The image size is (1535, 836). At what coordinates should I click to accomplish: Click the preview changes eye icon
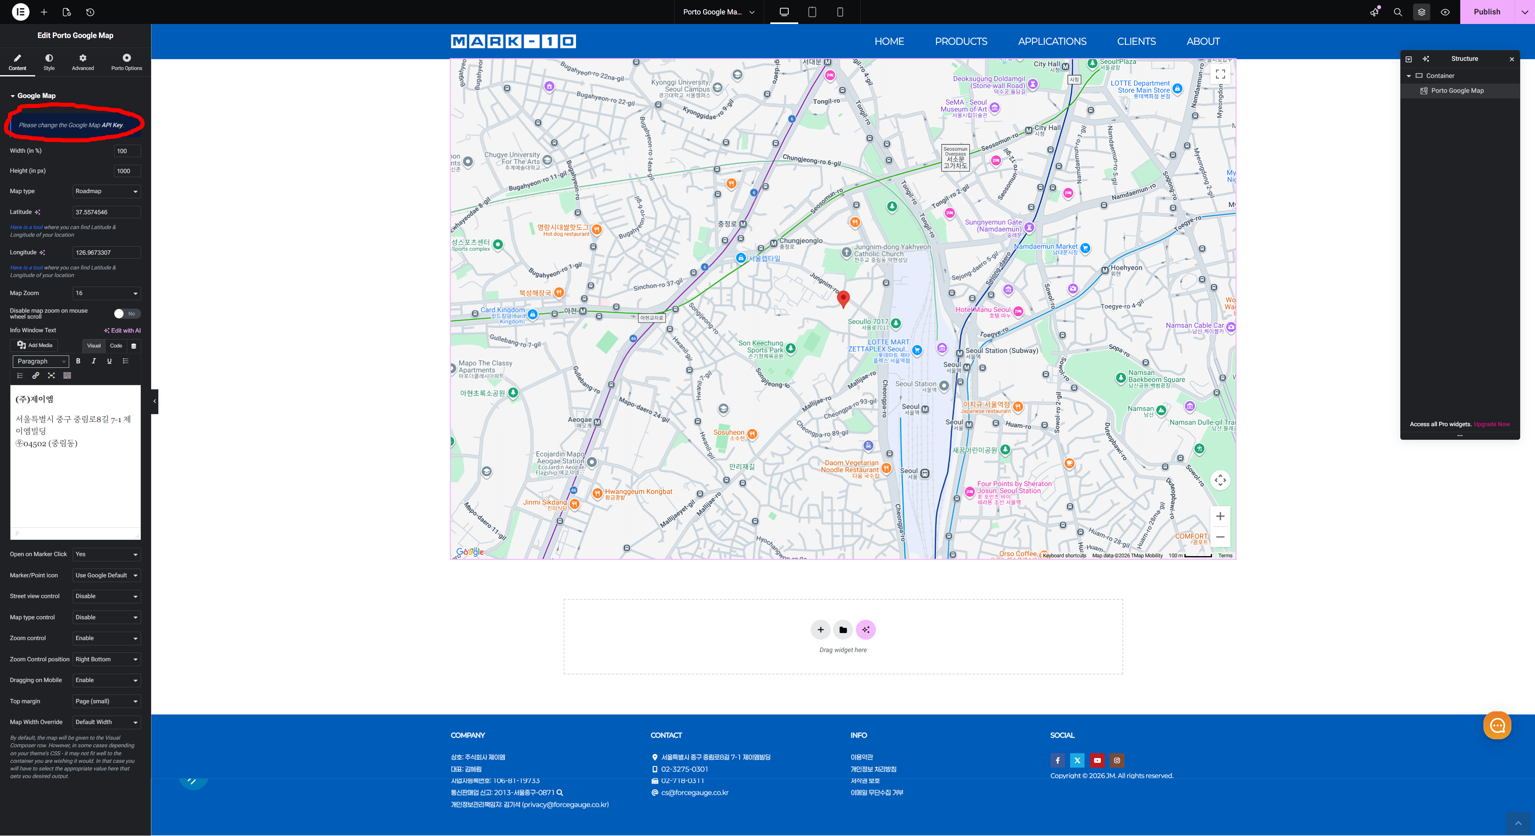click(x=1445, y=12)
